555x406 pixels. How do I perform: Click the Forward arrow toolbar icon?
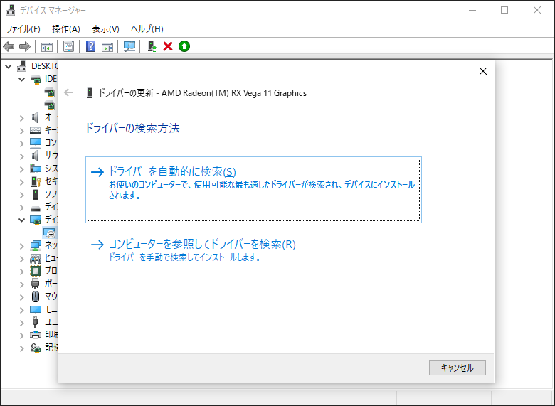click(x=25, y=46)
